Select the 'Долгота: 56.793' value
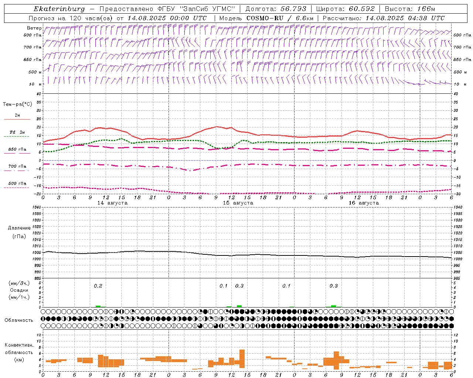The height and width of the screenshot is (378, 473). [275, 9]
